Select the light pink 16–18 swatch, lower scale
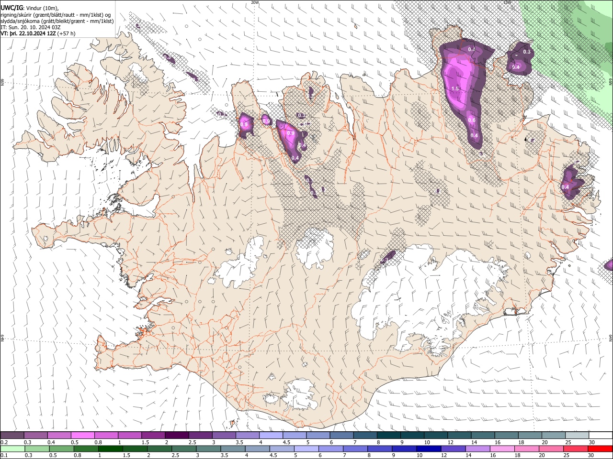613x459 pixels. click(x=502, y=448)
